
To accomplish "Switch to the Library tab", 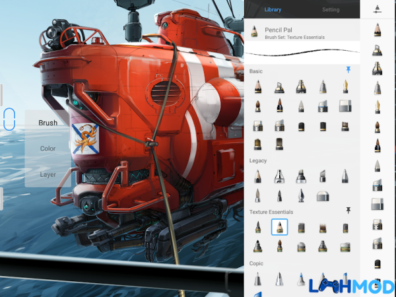I will pos(273,10).
